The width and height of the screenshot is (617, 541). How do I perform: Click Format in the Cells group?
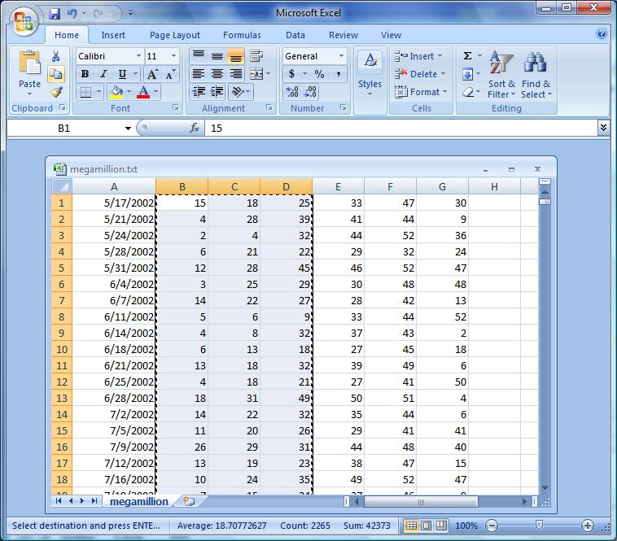[x=421, y=92]
